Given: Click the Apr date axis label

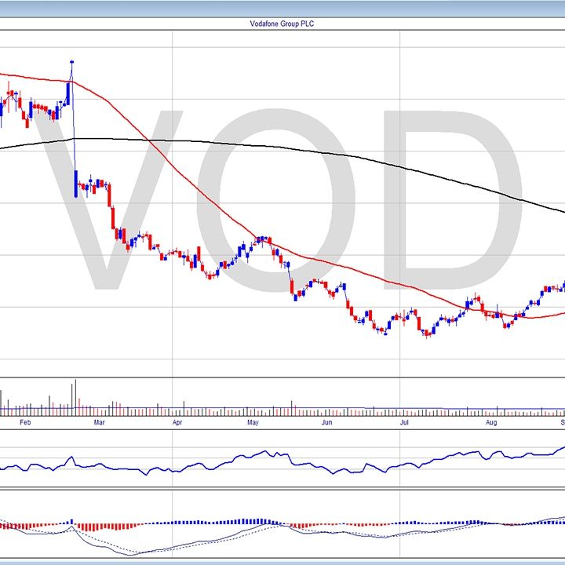Looking at the screenshot, I should [x=177, y=423].
